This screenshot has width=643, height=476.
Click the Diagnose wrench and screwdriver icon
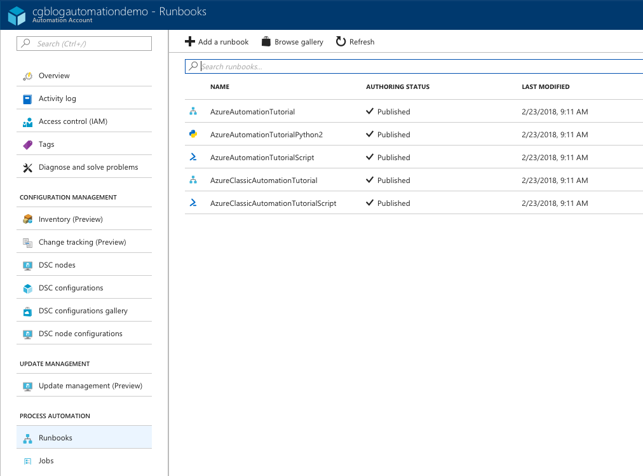click(27, 168)
